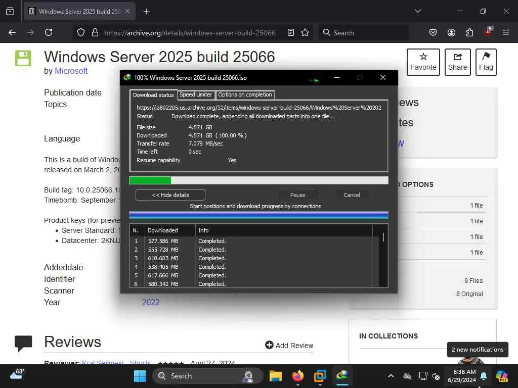
Task: Click Add Review link
Action: (289, 345)
